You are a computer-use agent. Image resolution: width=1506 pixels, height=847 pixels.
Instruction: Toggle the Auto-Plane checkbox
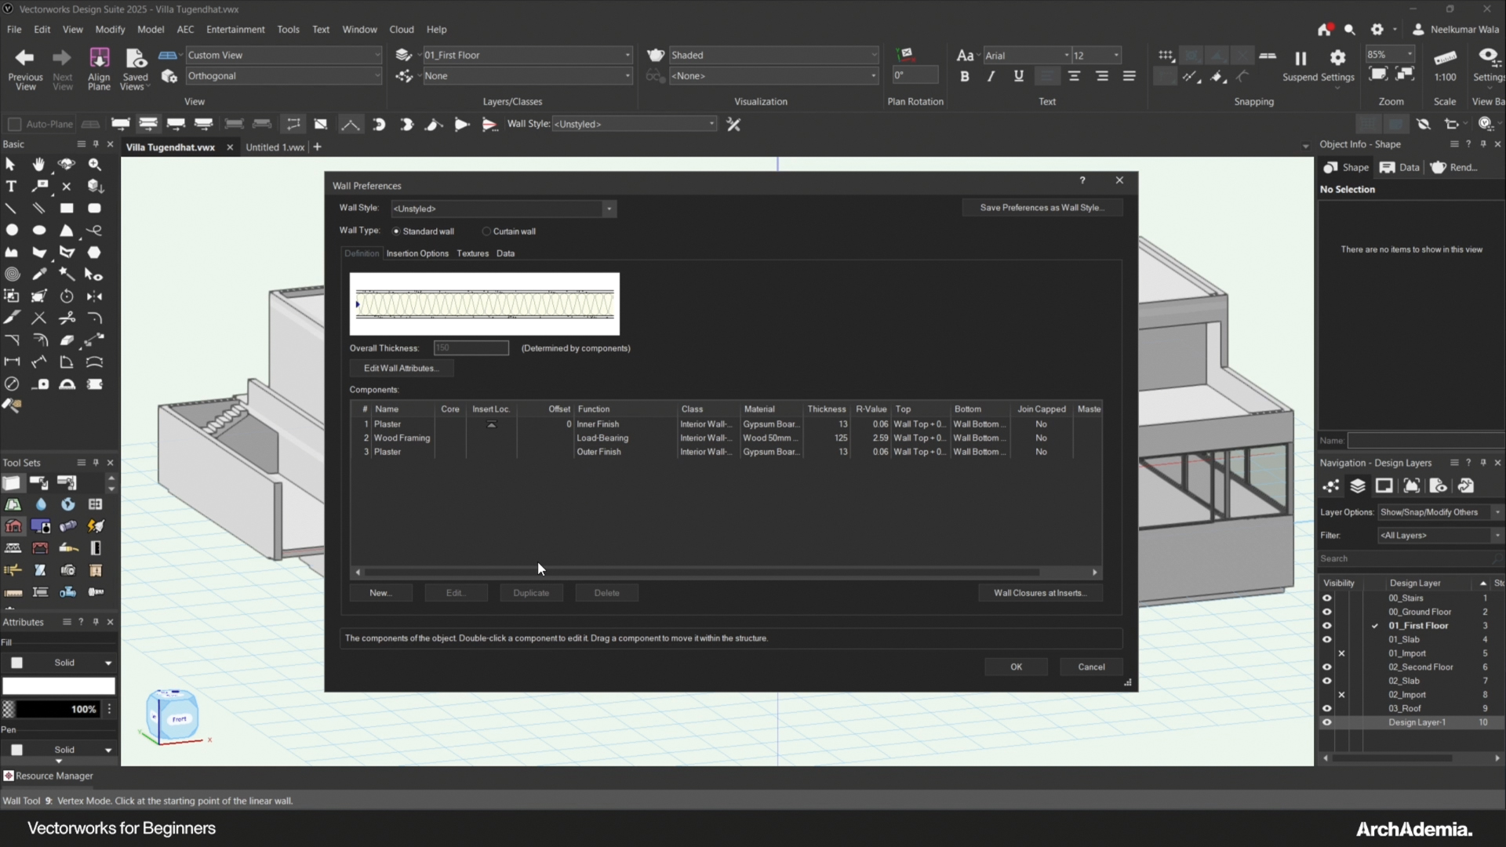(14, 125)
